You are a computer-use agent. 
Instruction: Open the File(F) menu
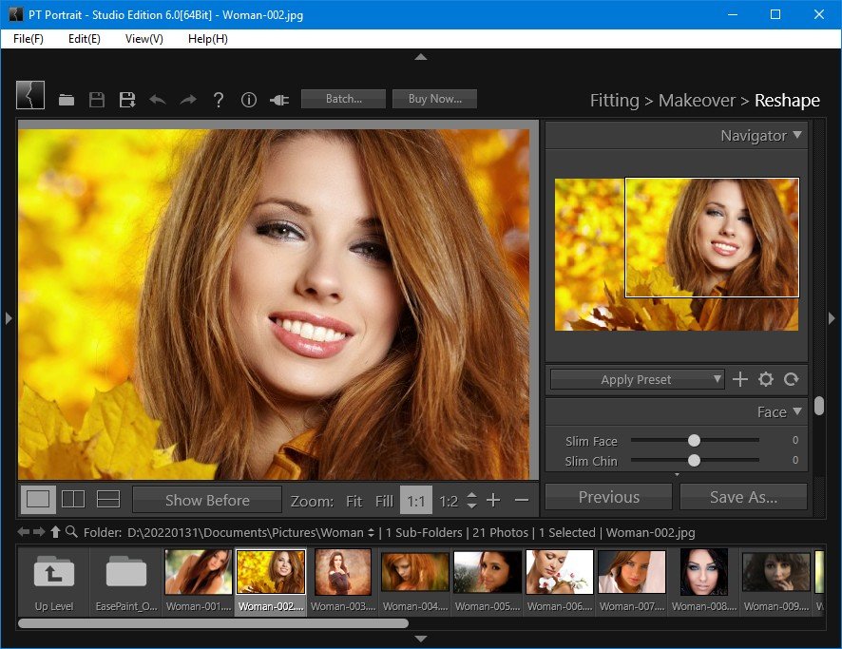click(x=29, y=39)
